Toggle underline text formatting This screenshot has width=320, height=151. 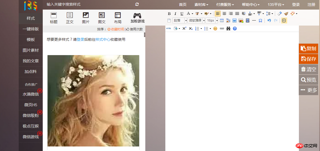pyautogui.click(x=182, y=14)
